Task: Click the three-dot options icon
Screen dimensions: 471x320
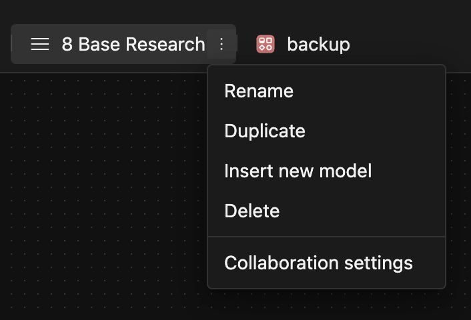Action: [221, 45]
